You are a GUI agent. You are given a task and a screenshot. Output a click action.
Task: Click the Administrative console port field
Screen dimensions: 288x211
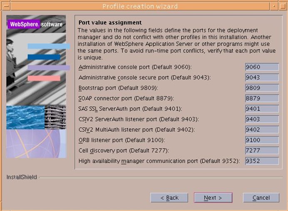click(262, 67)
